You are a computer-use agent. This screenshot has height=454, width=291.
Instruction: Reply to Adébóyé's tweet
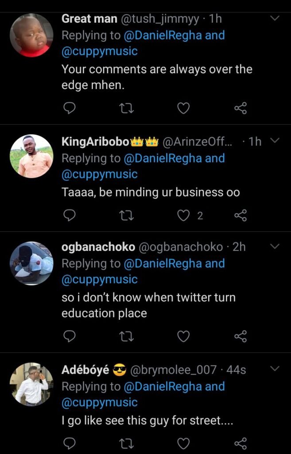coord(70,443)
